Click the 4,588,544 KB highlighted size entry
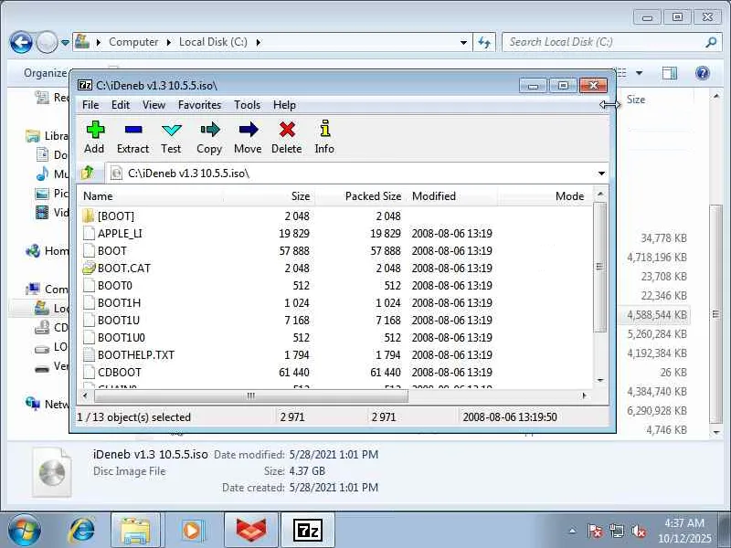731x548 pixels. tap(657, 315)
